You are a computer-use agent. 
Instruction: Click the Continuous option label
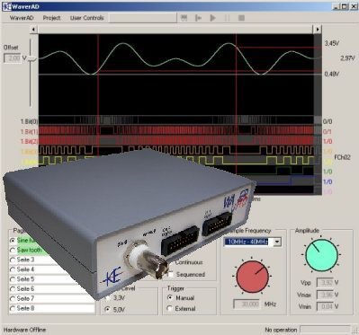(189, 262)
